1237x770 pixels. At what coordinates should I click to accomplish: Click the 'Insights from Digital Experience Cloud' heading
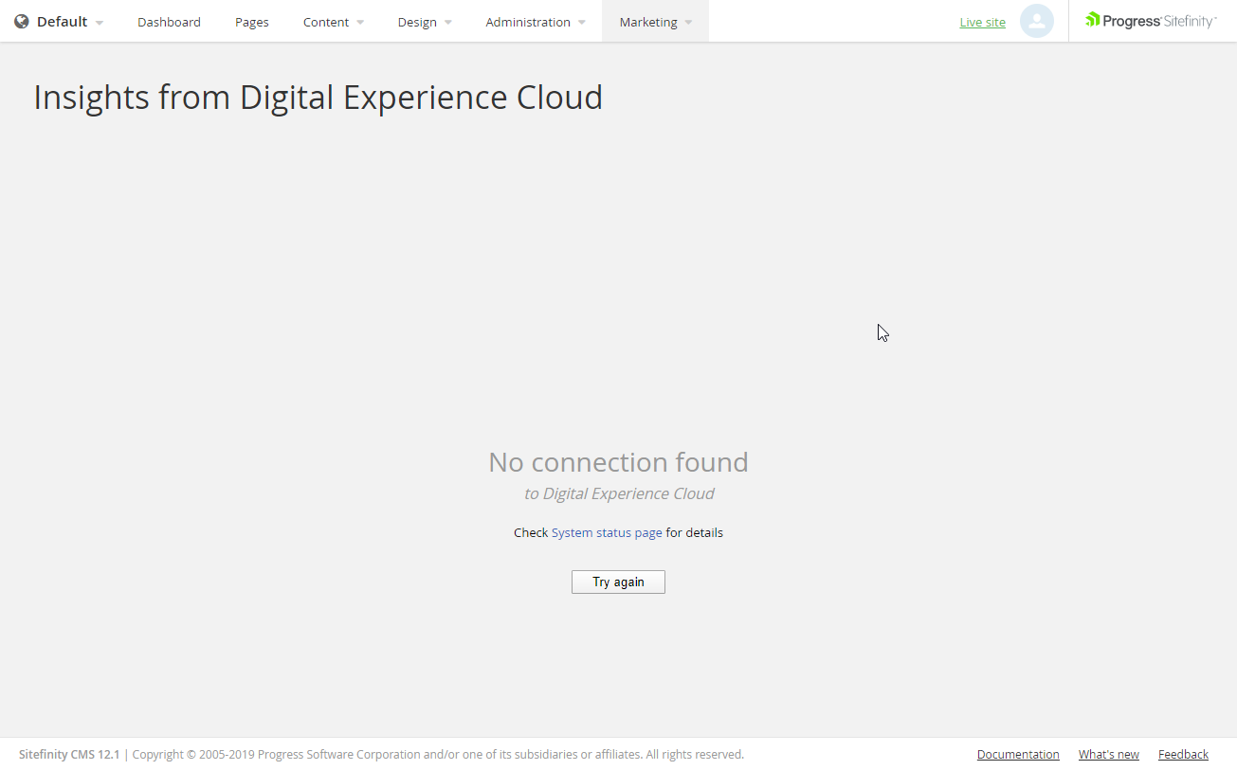(318, 98)
